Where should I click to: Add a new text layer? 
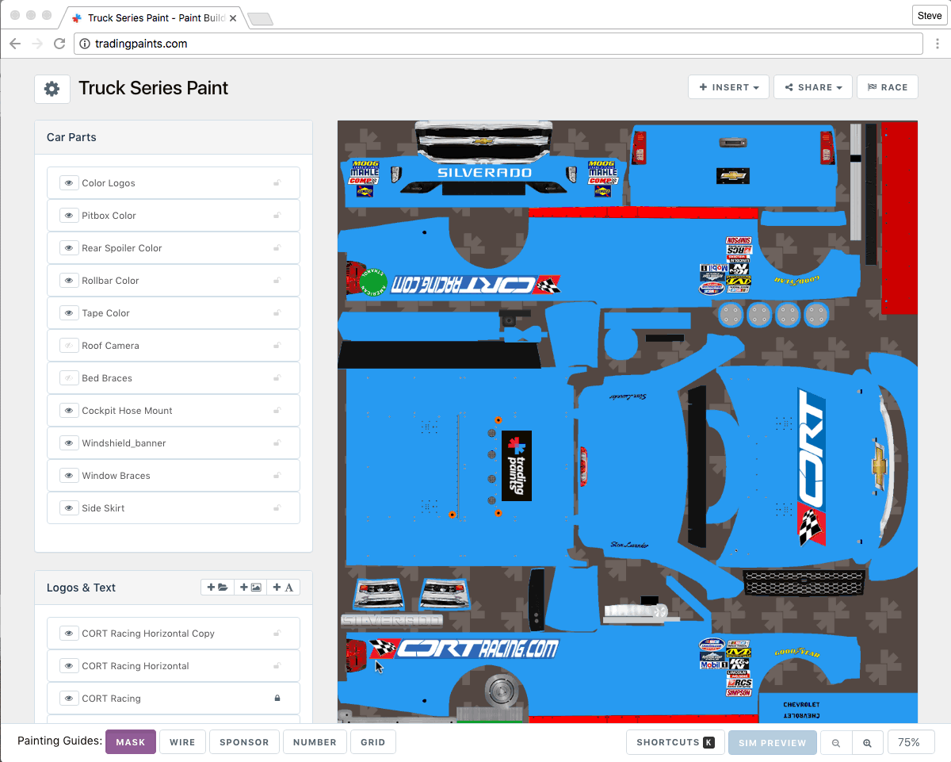pyautogui.click(x=284, y=588)
